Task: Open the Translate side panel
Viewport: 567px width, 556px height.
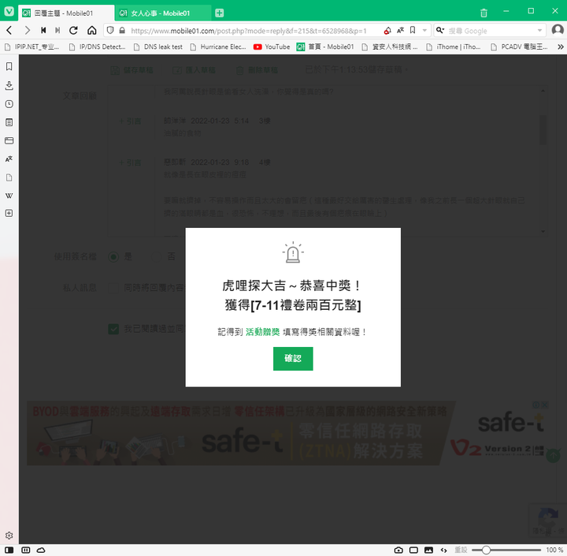Action: 9,159
